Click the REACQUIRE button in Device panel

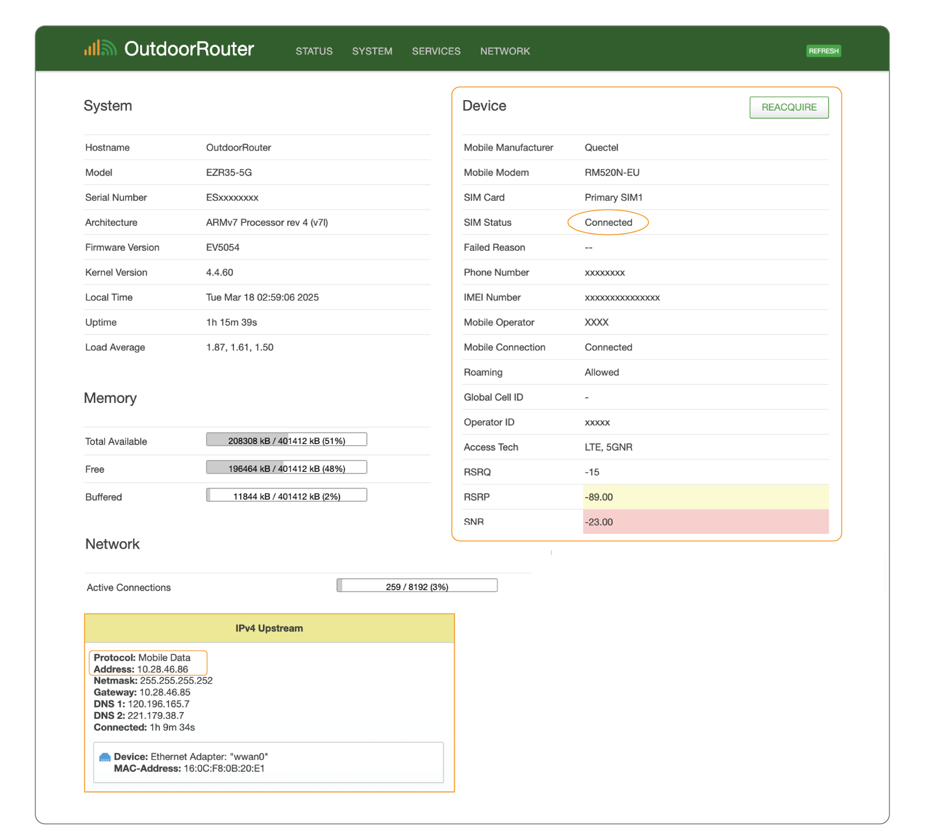point(788,108)
